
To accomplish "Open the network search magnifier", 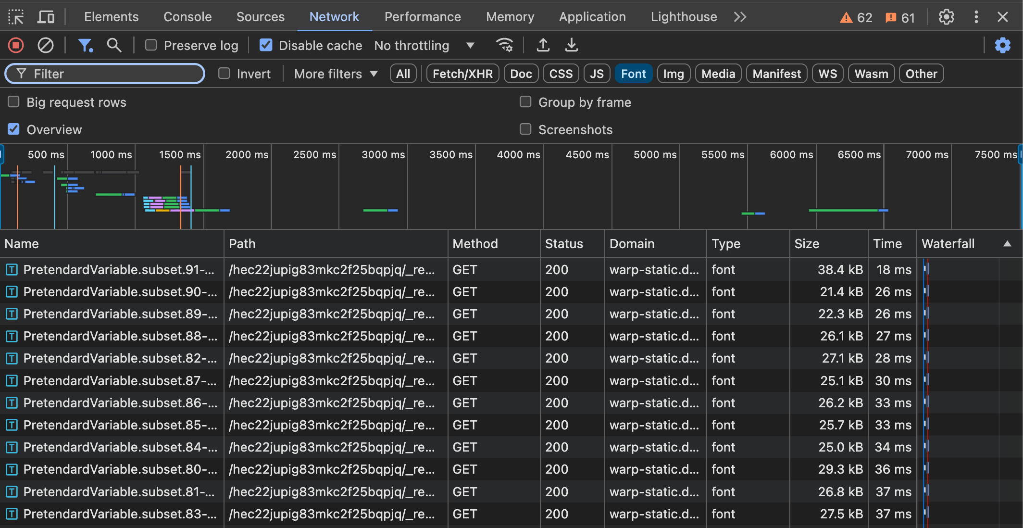I will [114, 46].
